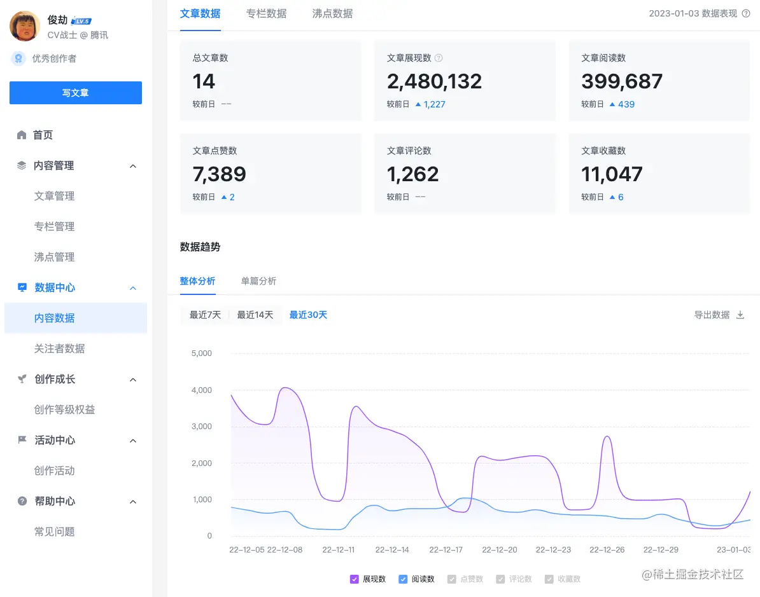The image size is (760, 597).
Task: Collapse the 数据中心 section chevron
Action: (x=133, y=288)
